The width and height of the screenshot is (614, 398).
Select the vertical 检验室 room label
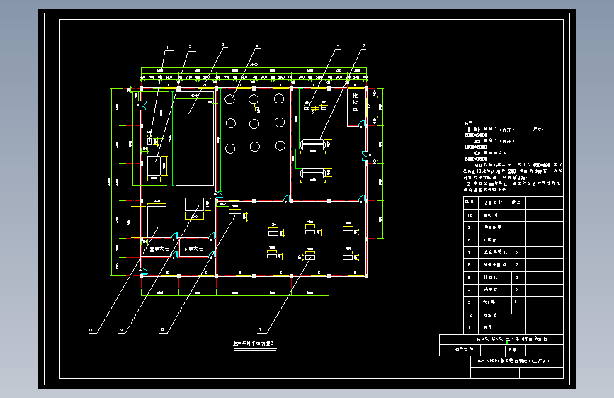356,102
